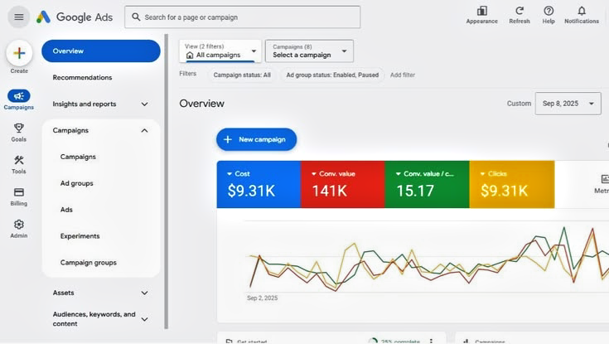Click the home icon beside All campaigns
The image size is (609, 344).
[x=190, y=56]
